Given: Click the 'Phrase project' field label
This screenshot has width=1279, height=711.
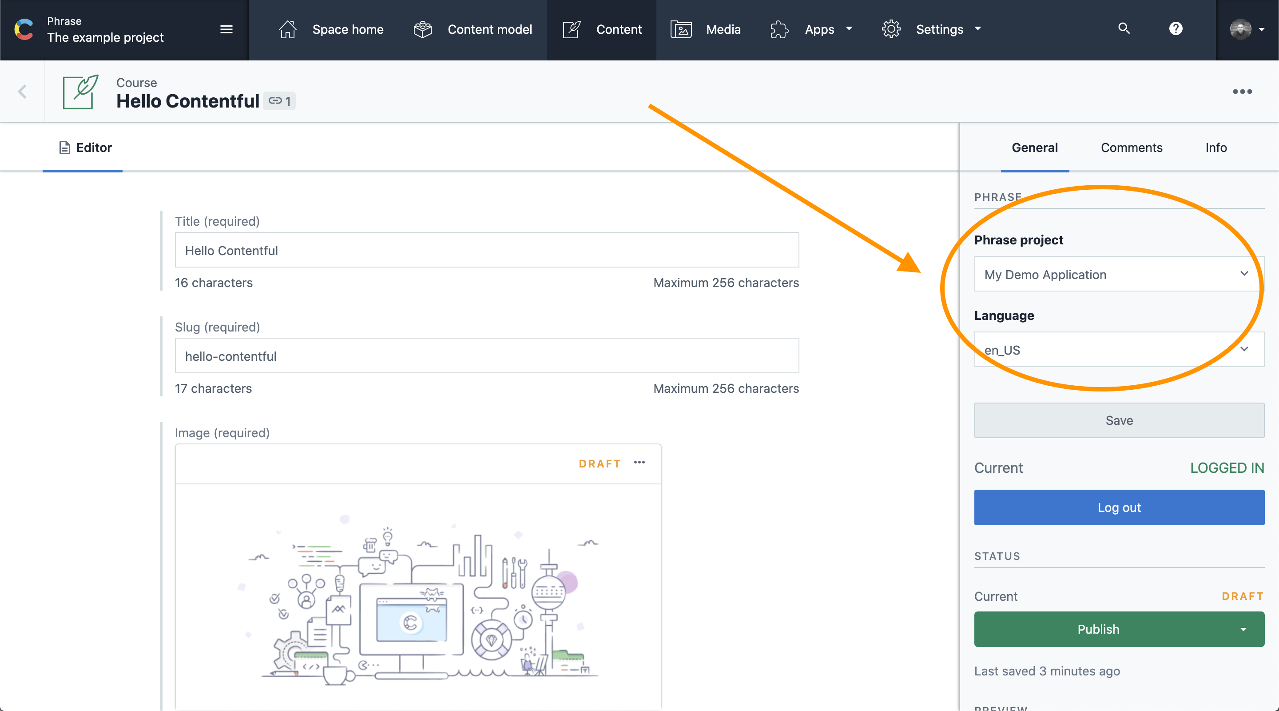Looking at the screenshot, I should [1018, 240].
